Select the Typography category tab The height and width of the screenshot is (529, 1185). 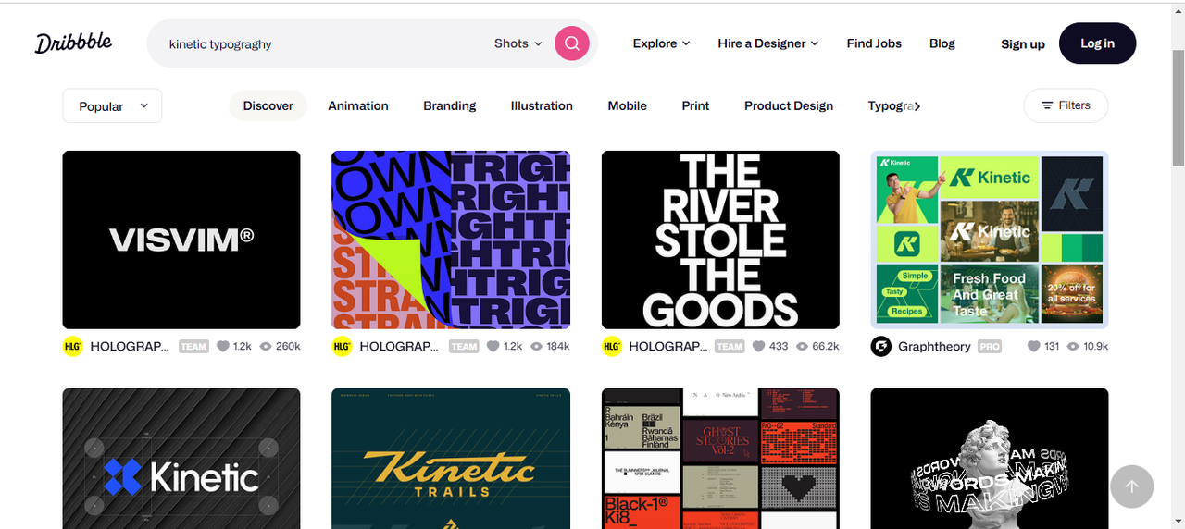click(x=890, y=105)
